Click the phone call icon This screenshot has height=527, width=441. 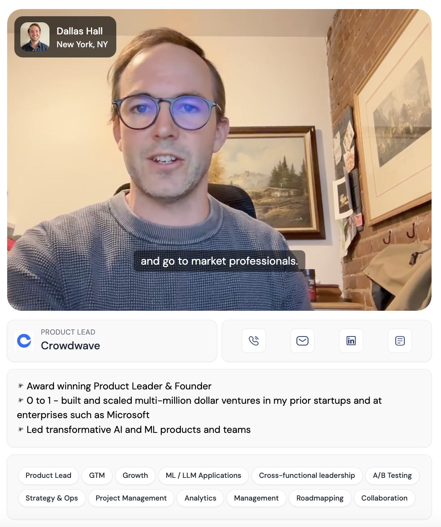[x=254, y=341]
